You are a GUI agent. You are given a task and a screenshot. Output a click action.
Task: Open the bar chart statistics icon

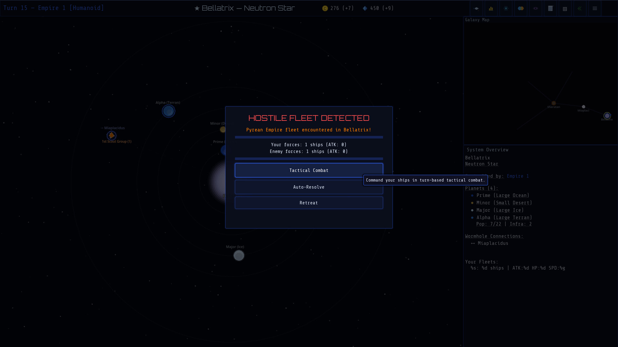(491, 9)
